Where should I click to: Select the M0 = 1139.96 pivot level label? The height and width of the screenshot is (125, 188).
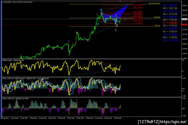tap(170, 37)
